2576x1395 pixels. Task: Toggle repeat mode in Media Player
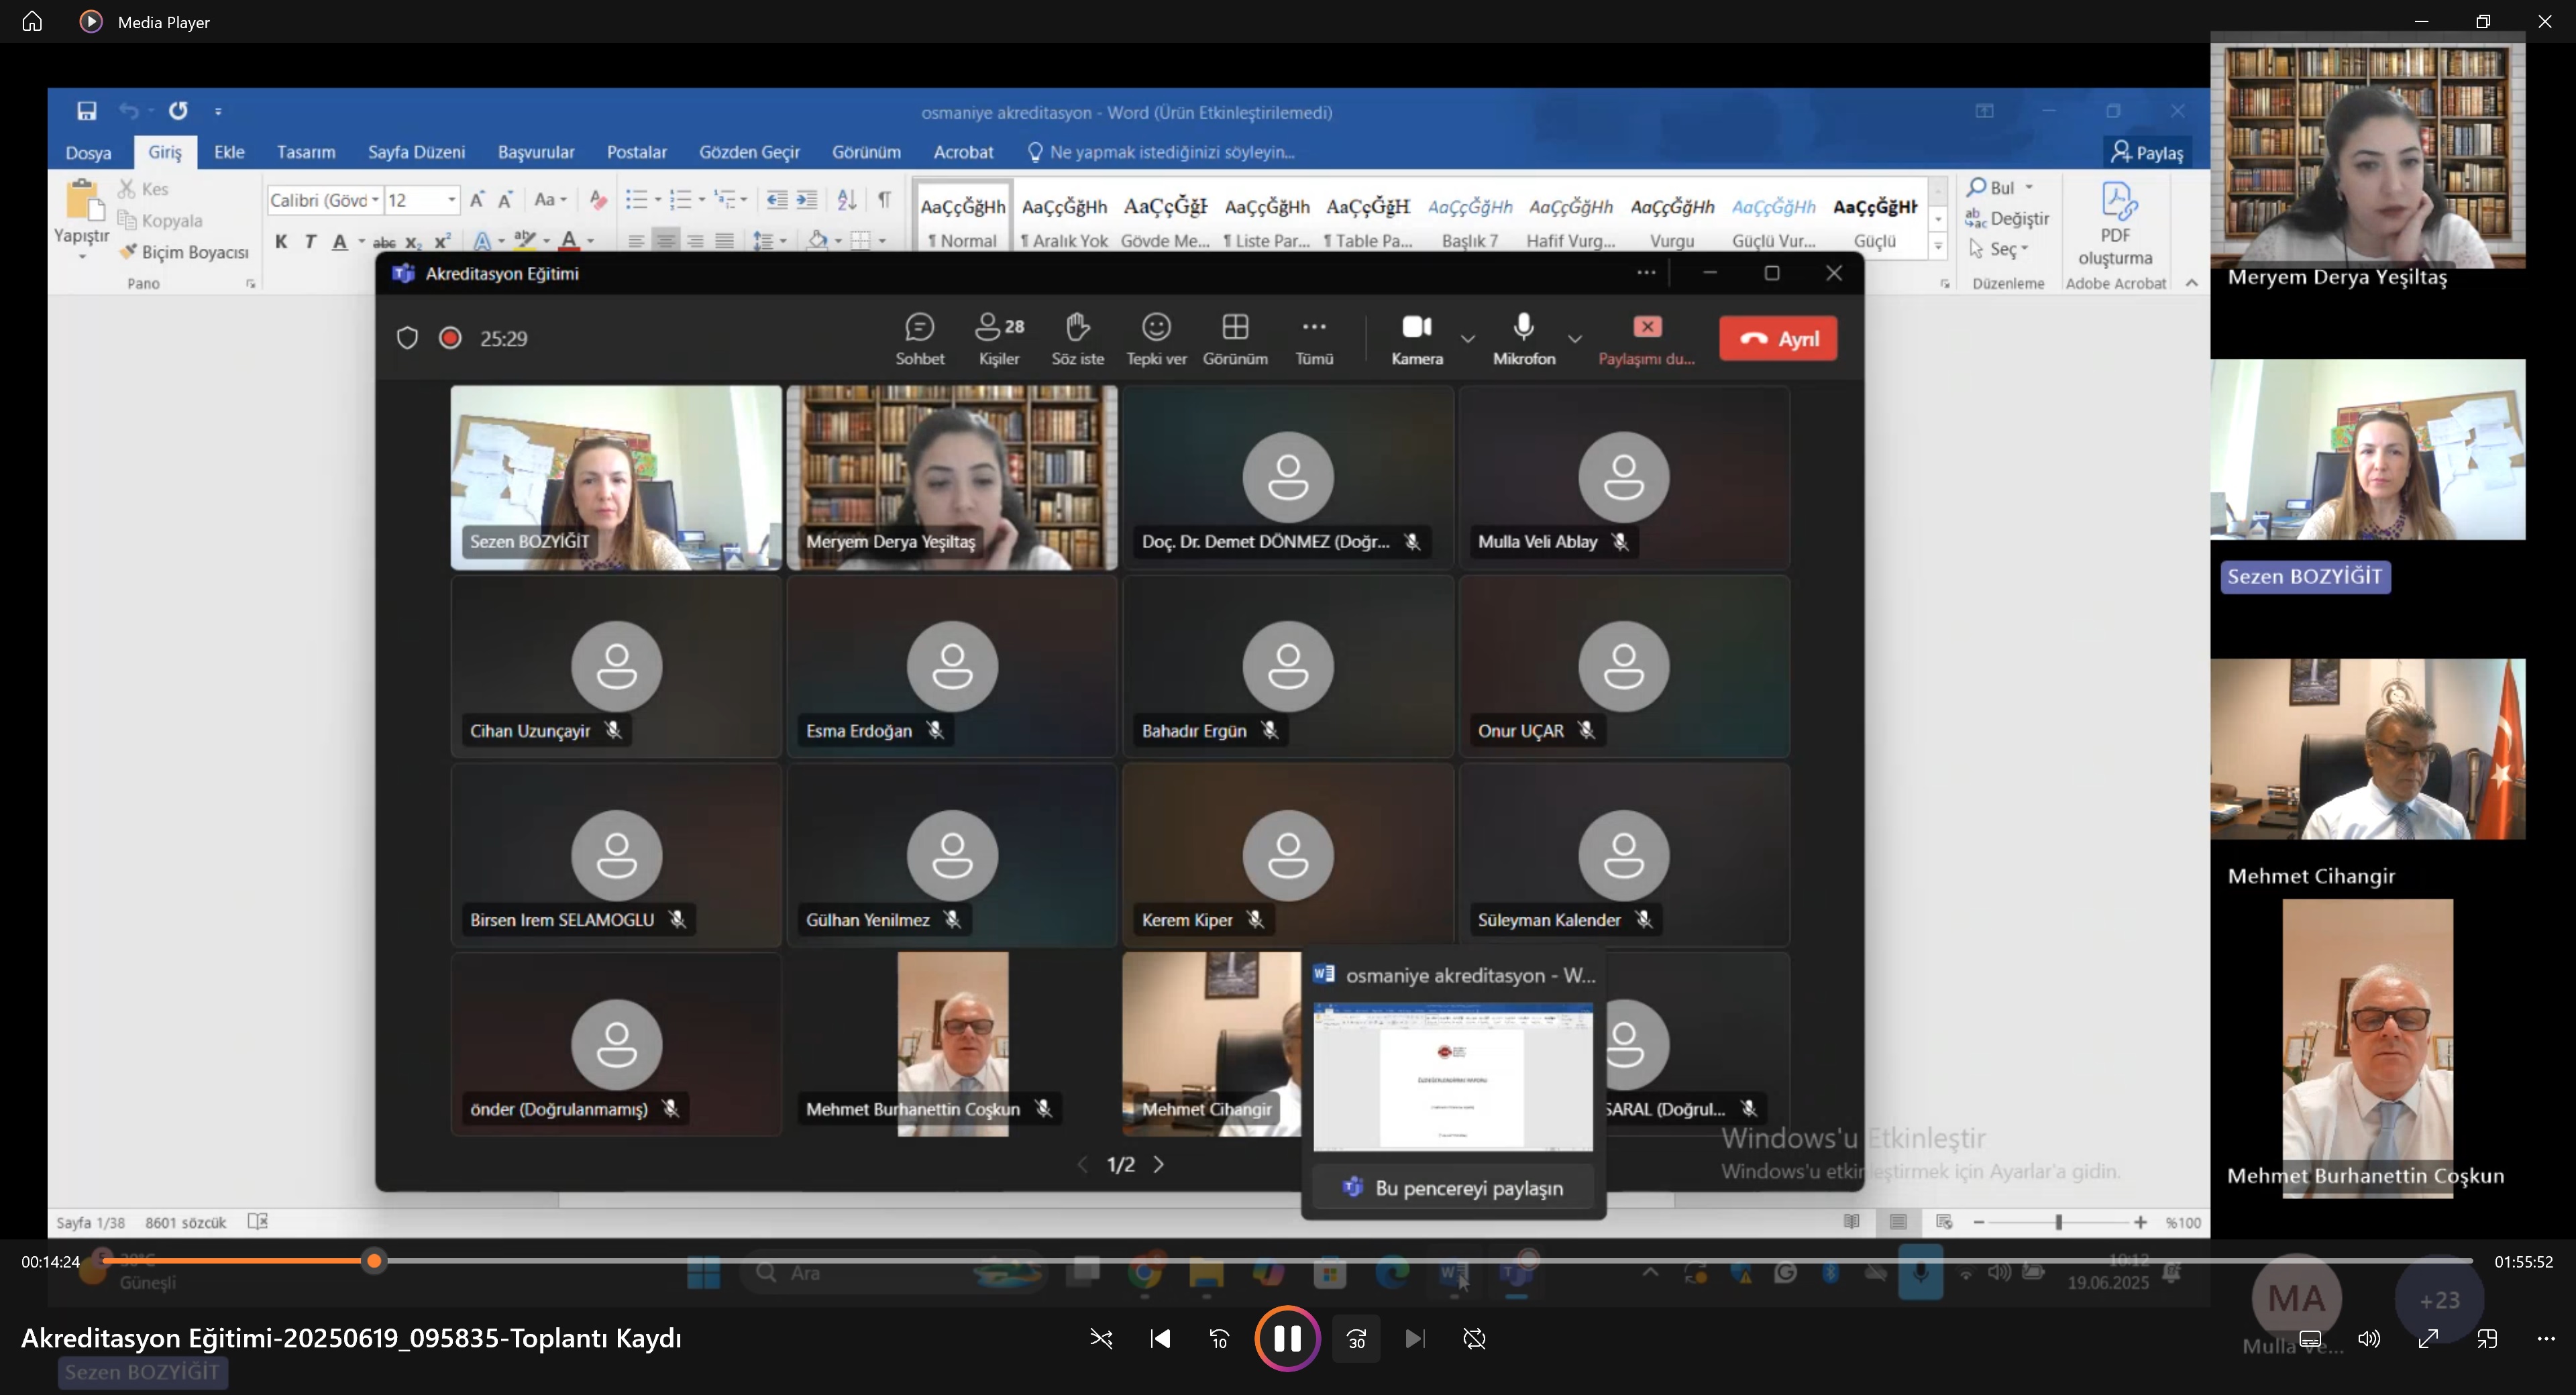pyautogui.click(x=1475, y=1338)
